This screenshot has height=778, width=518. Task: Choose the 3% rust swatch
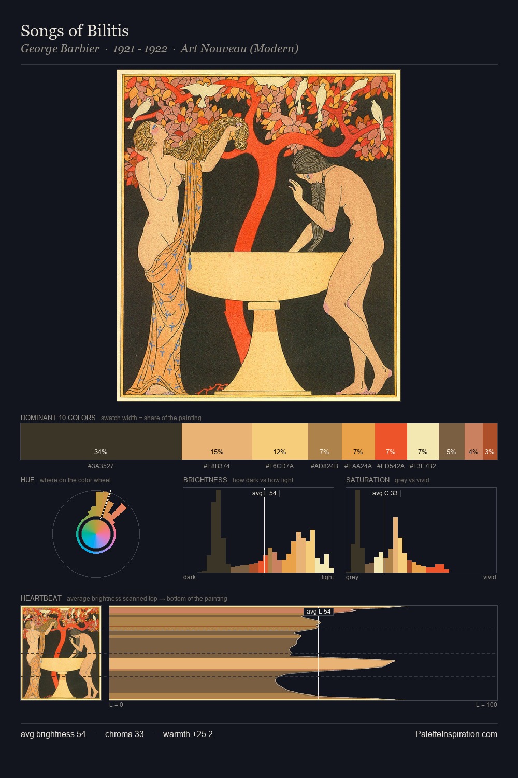(490, 441)
